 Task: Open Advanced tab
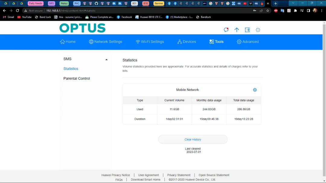point(248,42)
